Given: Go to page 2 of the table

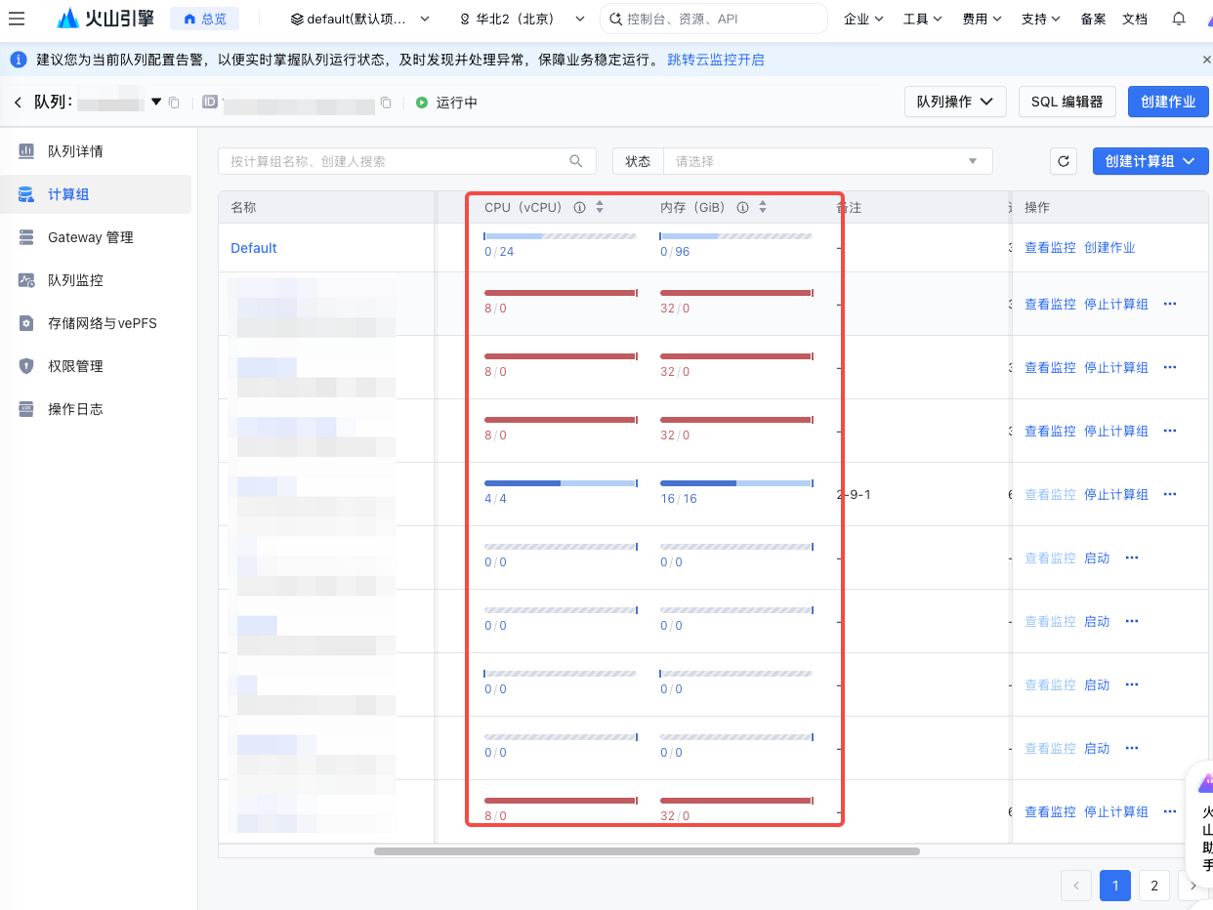Looking at the screenshot, I should point(1154,886).
